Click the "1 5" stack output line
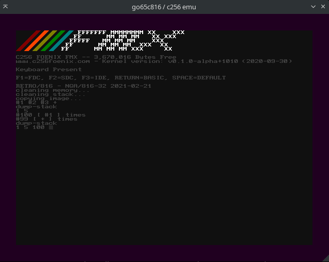Viewport: 329px width, 262px height. 22,111
